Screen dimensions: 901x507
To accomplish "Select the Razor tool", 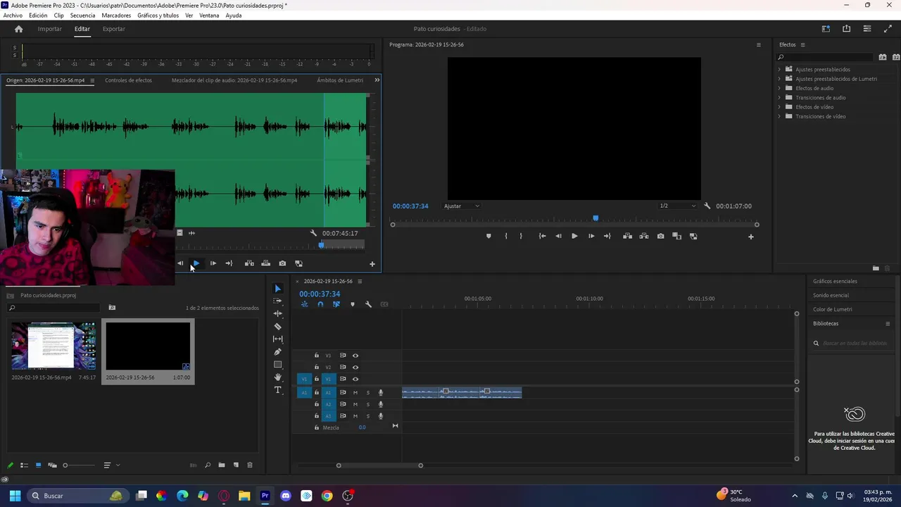I will pyautogui.click(x=277, y=326).
